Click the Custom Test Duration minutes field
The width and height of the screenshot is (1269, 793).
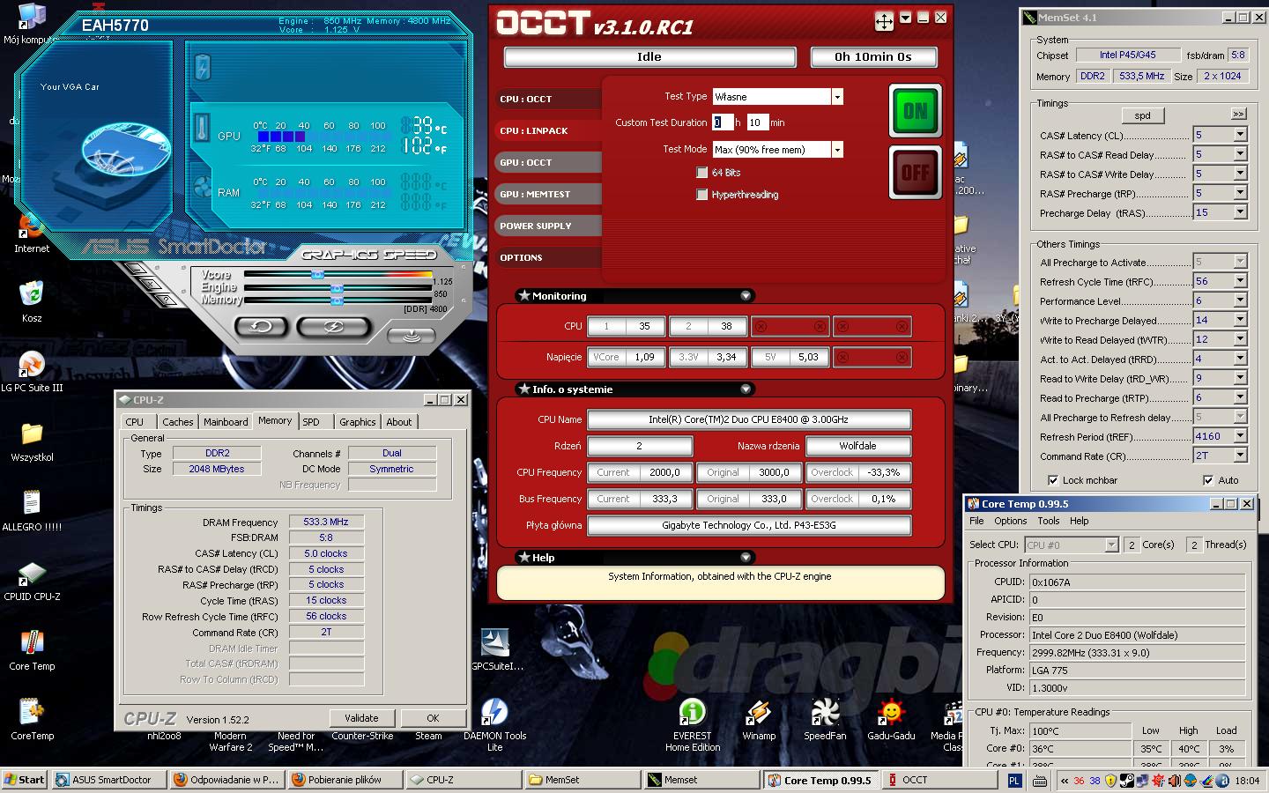pyautogui.click(x=758, y=122)
